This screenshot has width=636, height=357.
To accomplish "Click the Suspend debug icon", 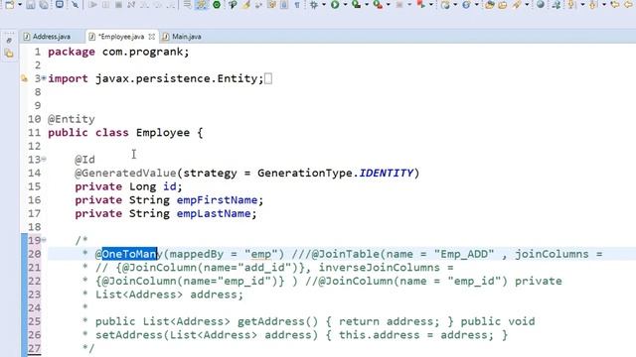I will pos(105,4).
